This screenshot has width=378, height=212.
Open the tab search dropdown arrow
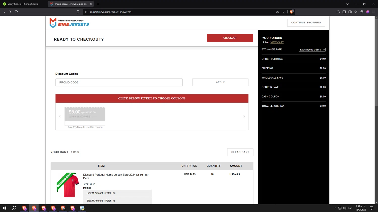(x=347, y=4)
